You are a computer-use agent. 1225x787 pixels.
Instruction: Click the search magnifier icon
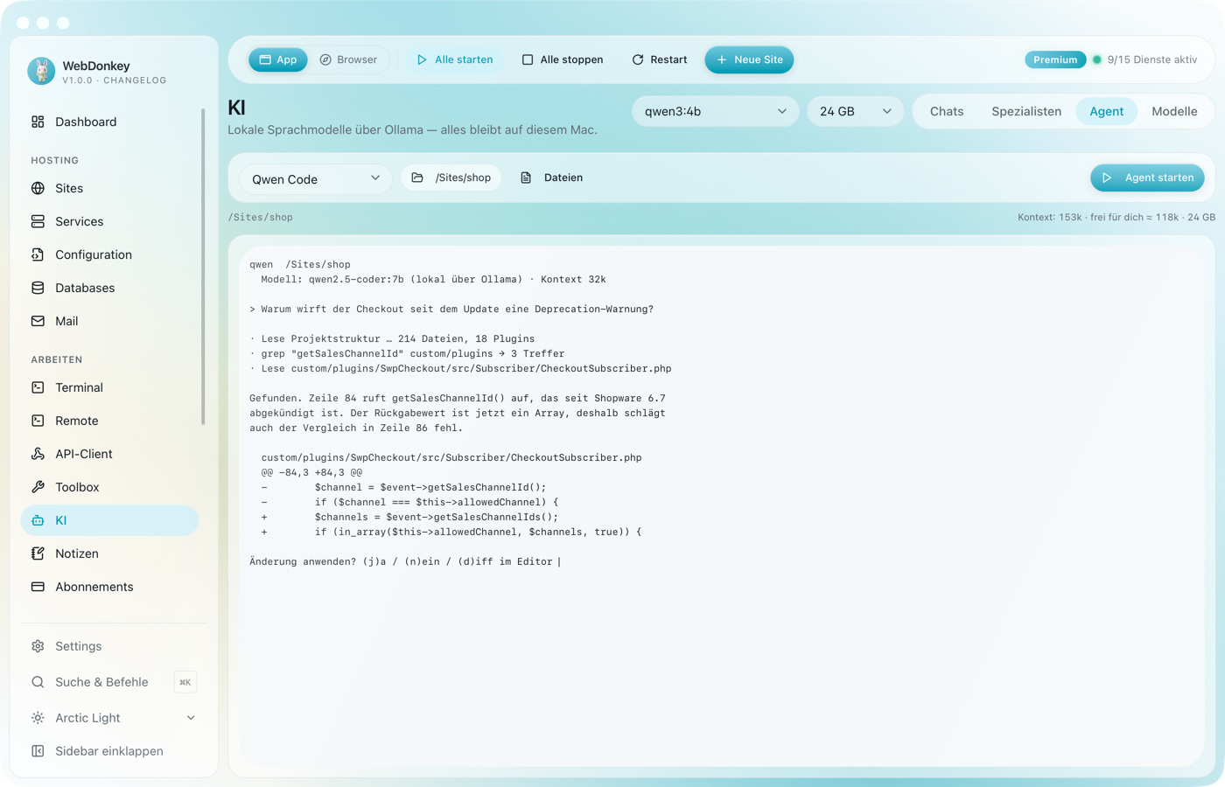click(x=38, y=682)
